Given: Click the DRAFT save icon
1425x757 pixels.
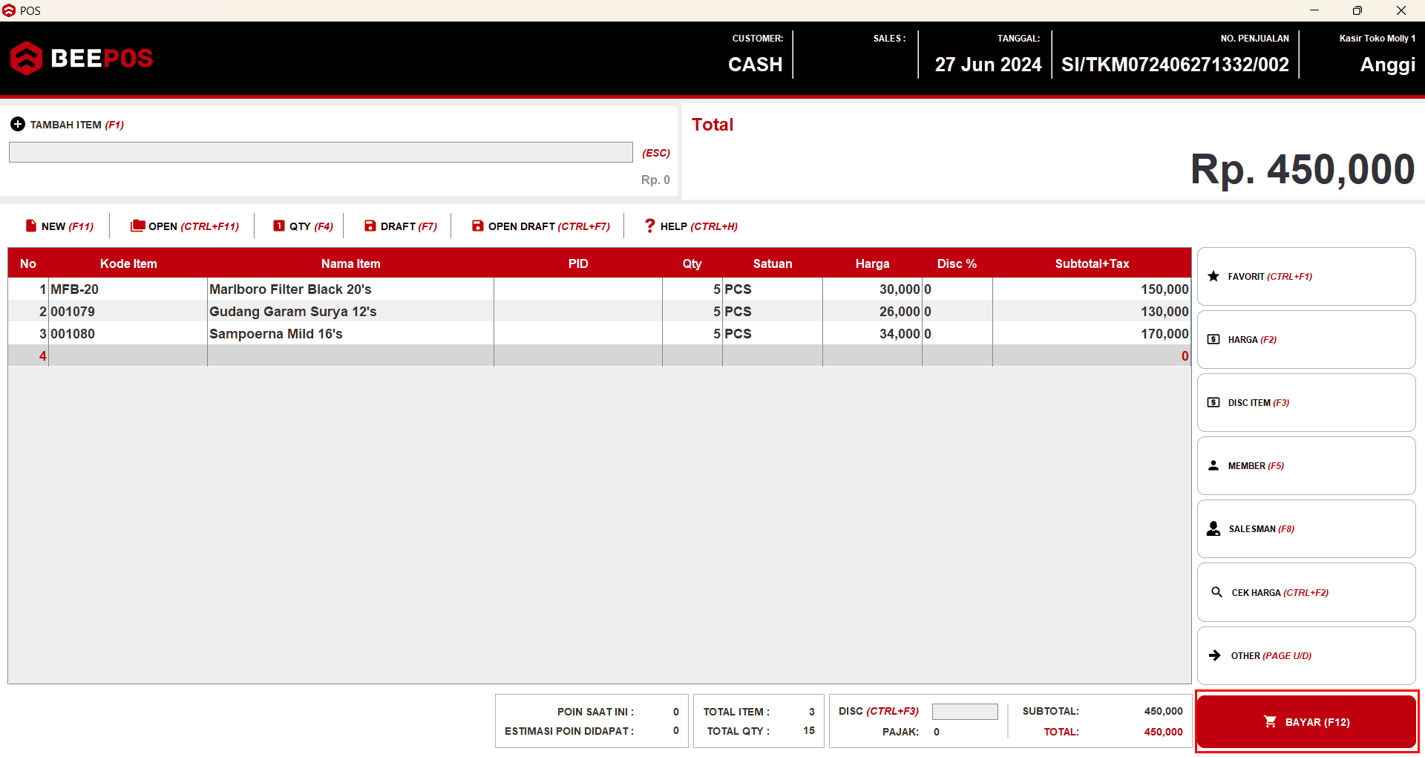Looking at the screenshot, I should click(x=370, y=226).
